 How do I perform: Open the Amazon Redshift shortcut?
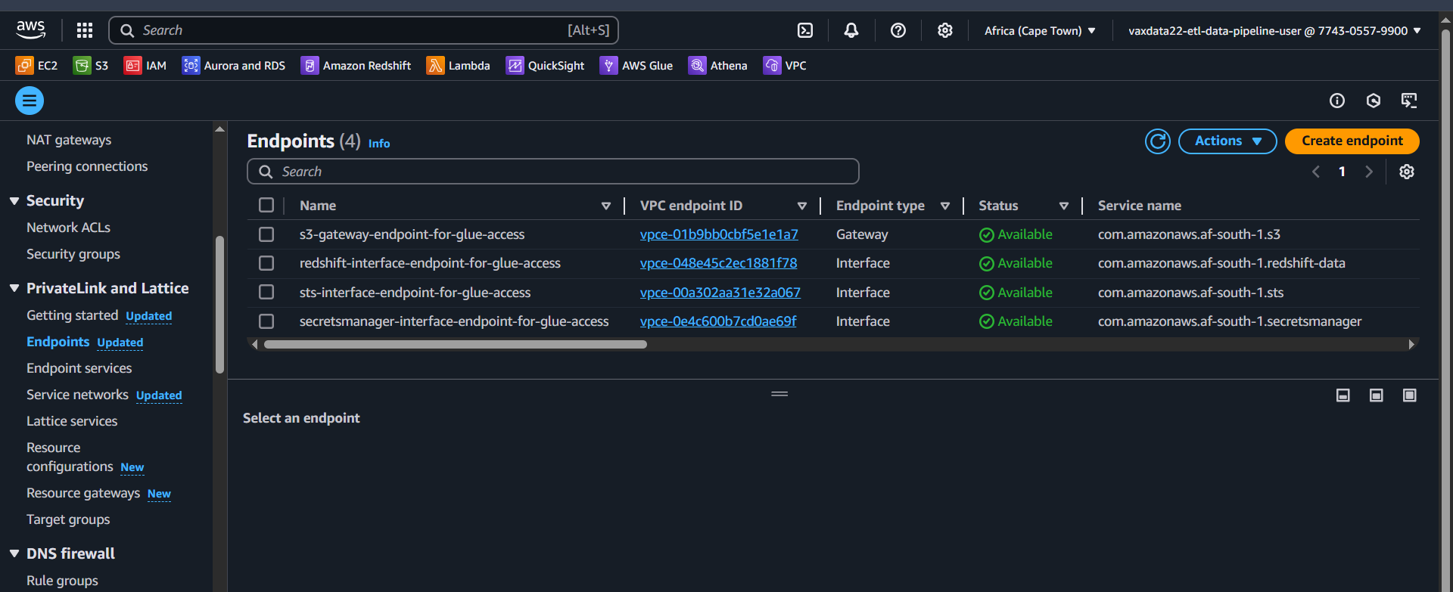[356, 66]
